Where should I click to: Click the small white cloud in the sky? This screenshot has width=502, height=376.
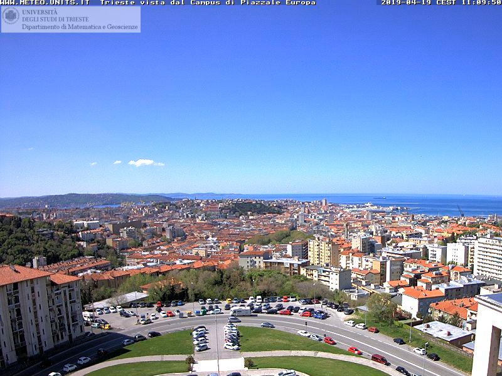142,163
